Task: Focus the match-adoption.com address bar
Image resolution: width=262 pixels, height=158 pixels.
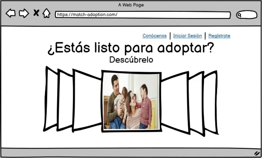Action: click(143, 15)
